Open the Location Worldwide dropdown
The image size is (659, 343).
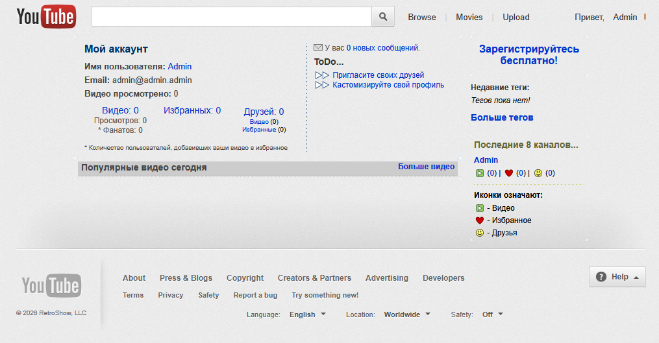click(407, 314)
